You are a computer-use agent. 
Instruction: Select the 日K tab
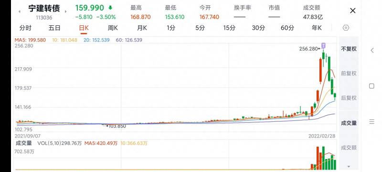[x=84, y=28]
